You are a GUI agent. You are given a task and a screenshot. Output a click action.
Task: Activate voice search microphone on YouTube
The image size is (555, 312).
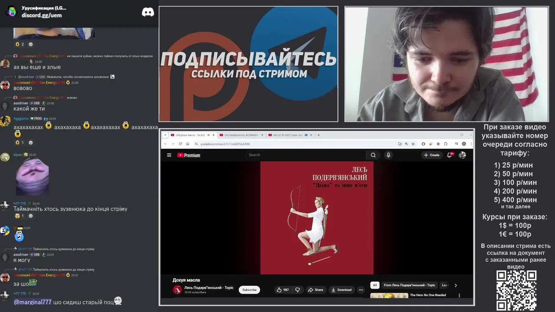(388, 155)
